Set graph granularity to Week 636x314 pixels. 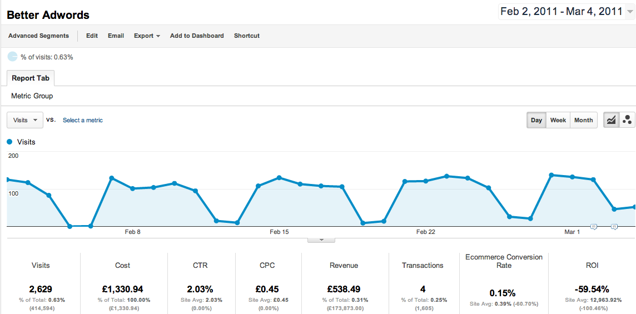pyautogui.click(x=558, y=120)
